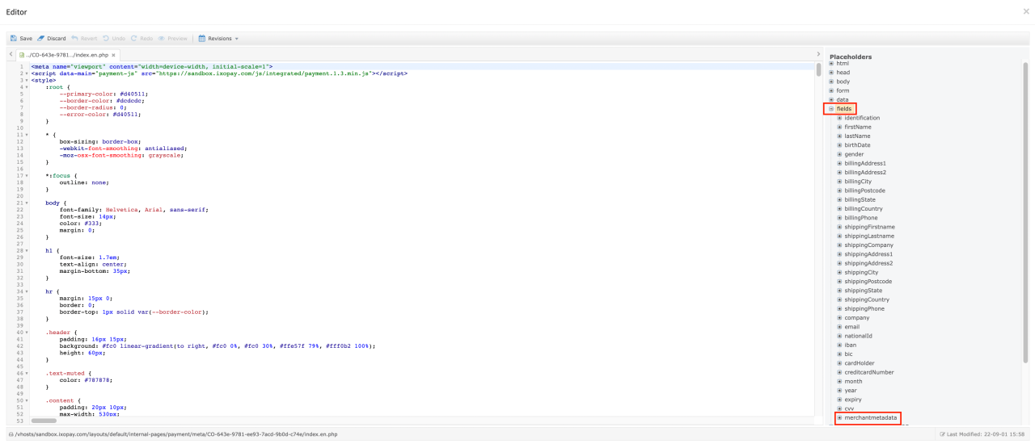The image size is (1035, 448).
Task: Fold the :root block at line 4
Action: pyautogui.click(x=27, y=87)
